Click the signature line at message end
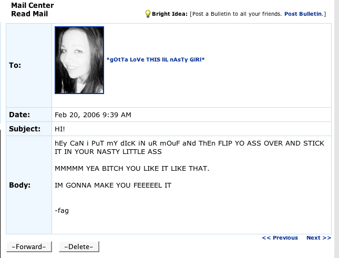The image size is (339, 258). point(61,210)
